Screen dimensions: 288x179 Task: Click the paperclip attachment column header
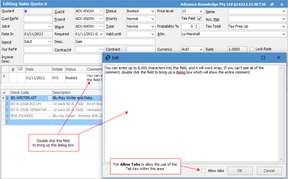[x=13, y=69]
